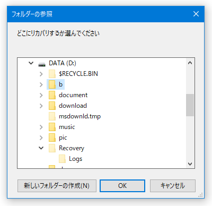Click the $RECYCLE.BIN folder icon
This screenshot has height=206, width=212.
pos(52,74)
